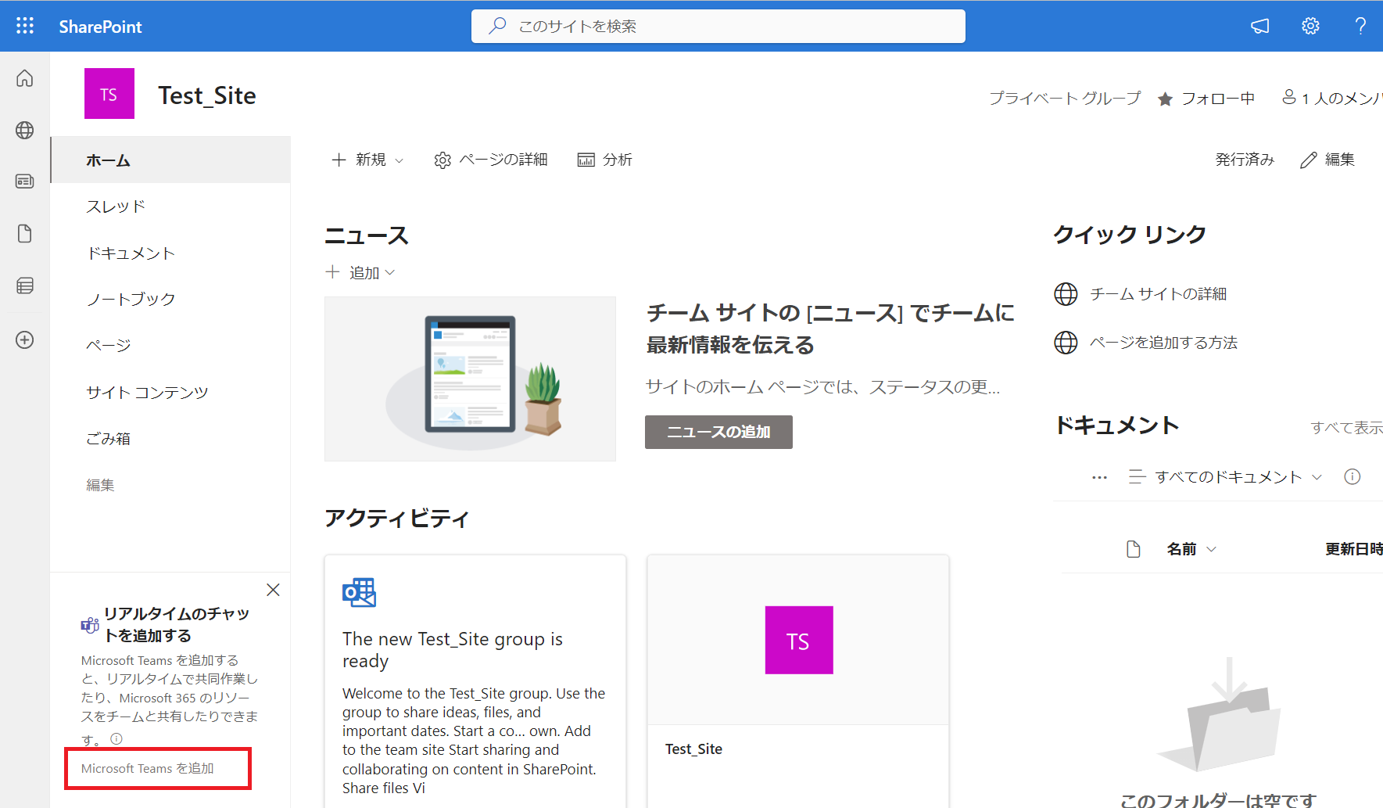The height and width of the screenshot is (808, 1383).
Task: Open 分析 analytics in command bar
Action: (604, 160)
